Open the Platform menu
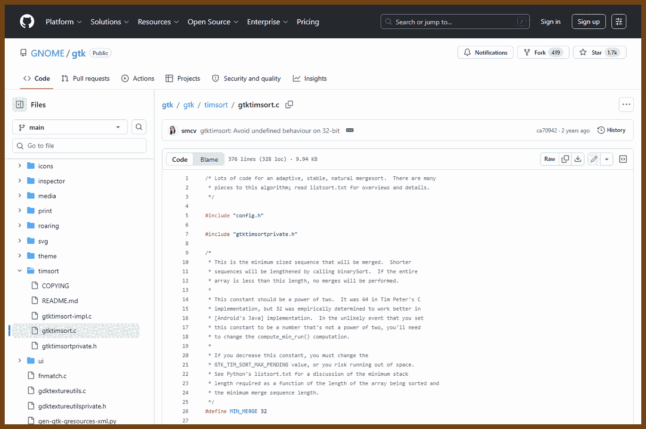 pos(64,22)
